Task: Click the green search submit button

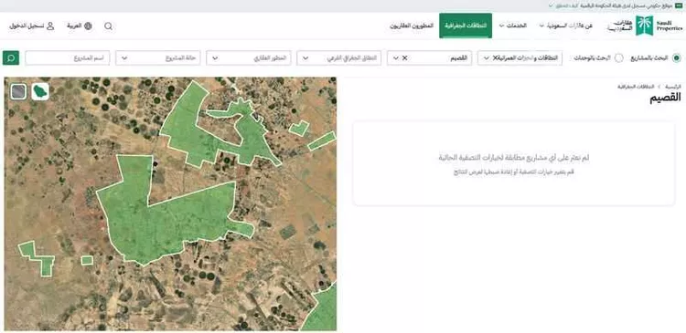Action: pos(10,57)
